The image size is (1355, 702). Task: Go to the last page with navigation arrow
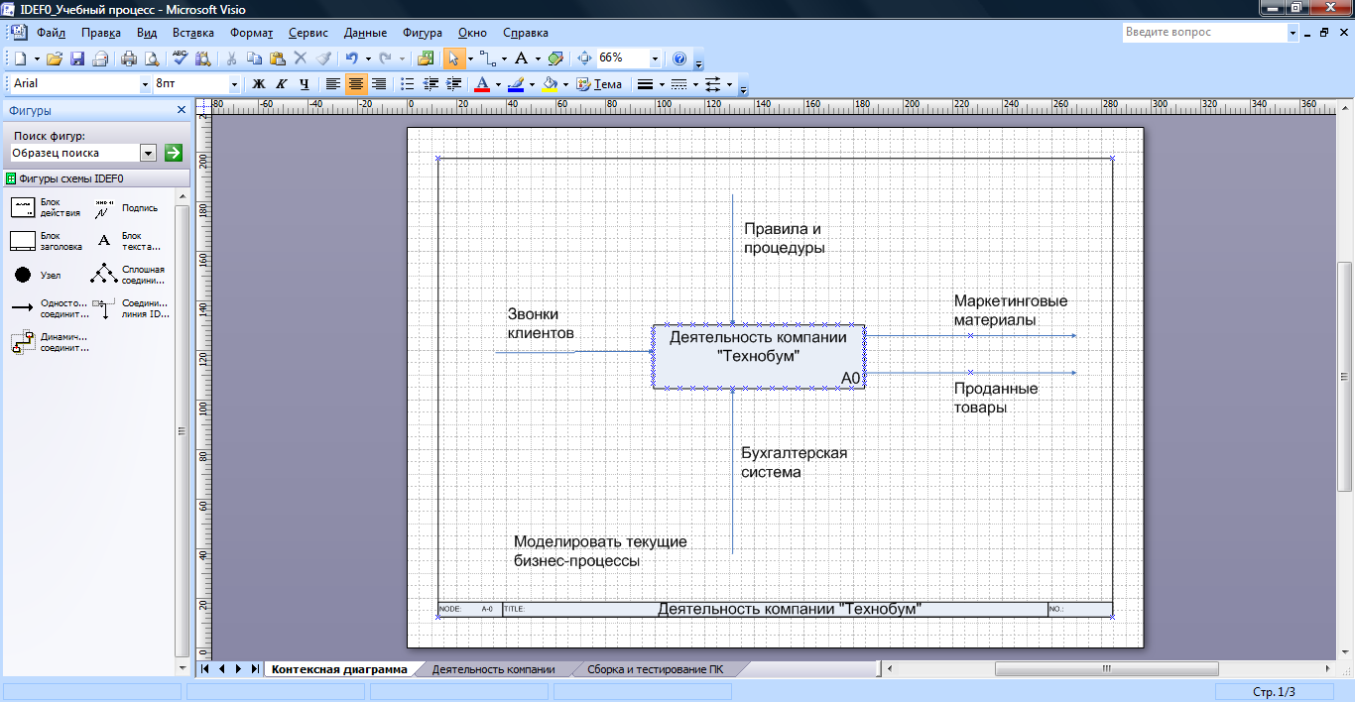click(x=255, y=669)
